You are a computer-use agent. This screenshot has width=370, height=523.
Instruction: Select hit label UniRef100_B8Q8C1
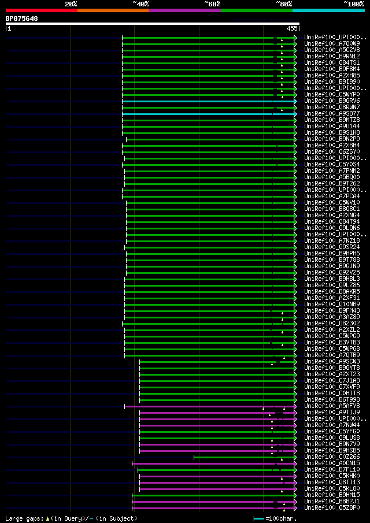332,209
